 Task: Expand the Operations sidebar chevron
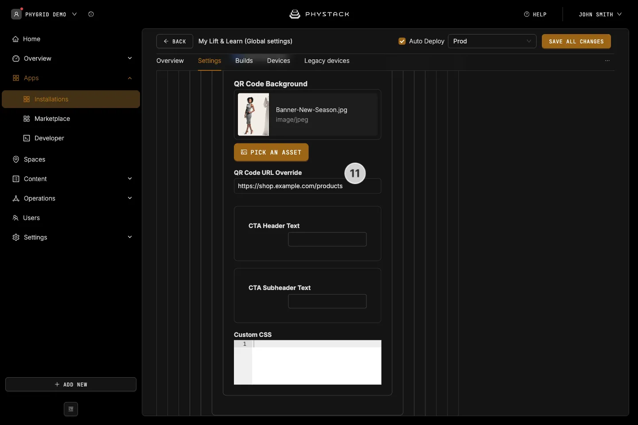[130, 198]
